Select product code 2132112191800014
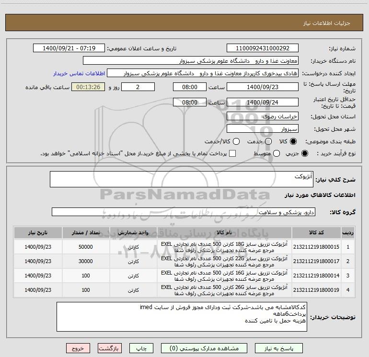This screenshot has width=369, height=357. [316, 276]
